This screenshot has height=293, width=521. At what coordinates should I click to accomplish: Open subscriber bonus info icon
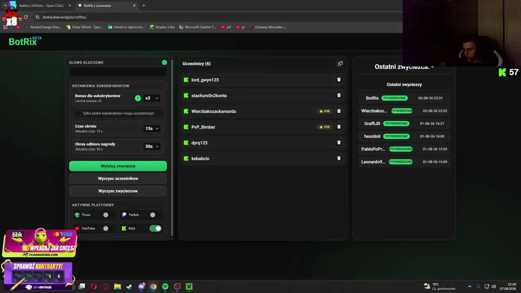tap(138, 98)
